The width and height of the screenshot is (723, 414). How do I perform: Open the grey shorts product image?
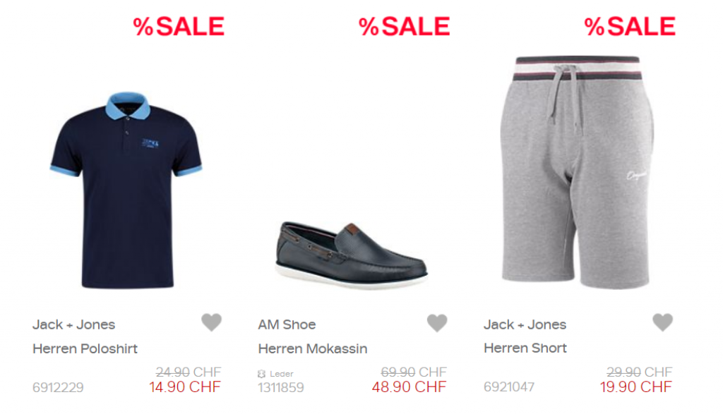click(x=578, y=172)
